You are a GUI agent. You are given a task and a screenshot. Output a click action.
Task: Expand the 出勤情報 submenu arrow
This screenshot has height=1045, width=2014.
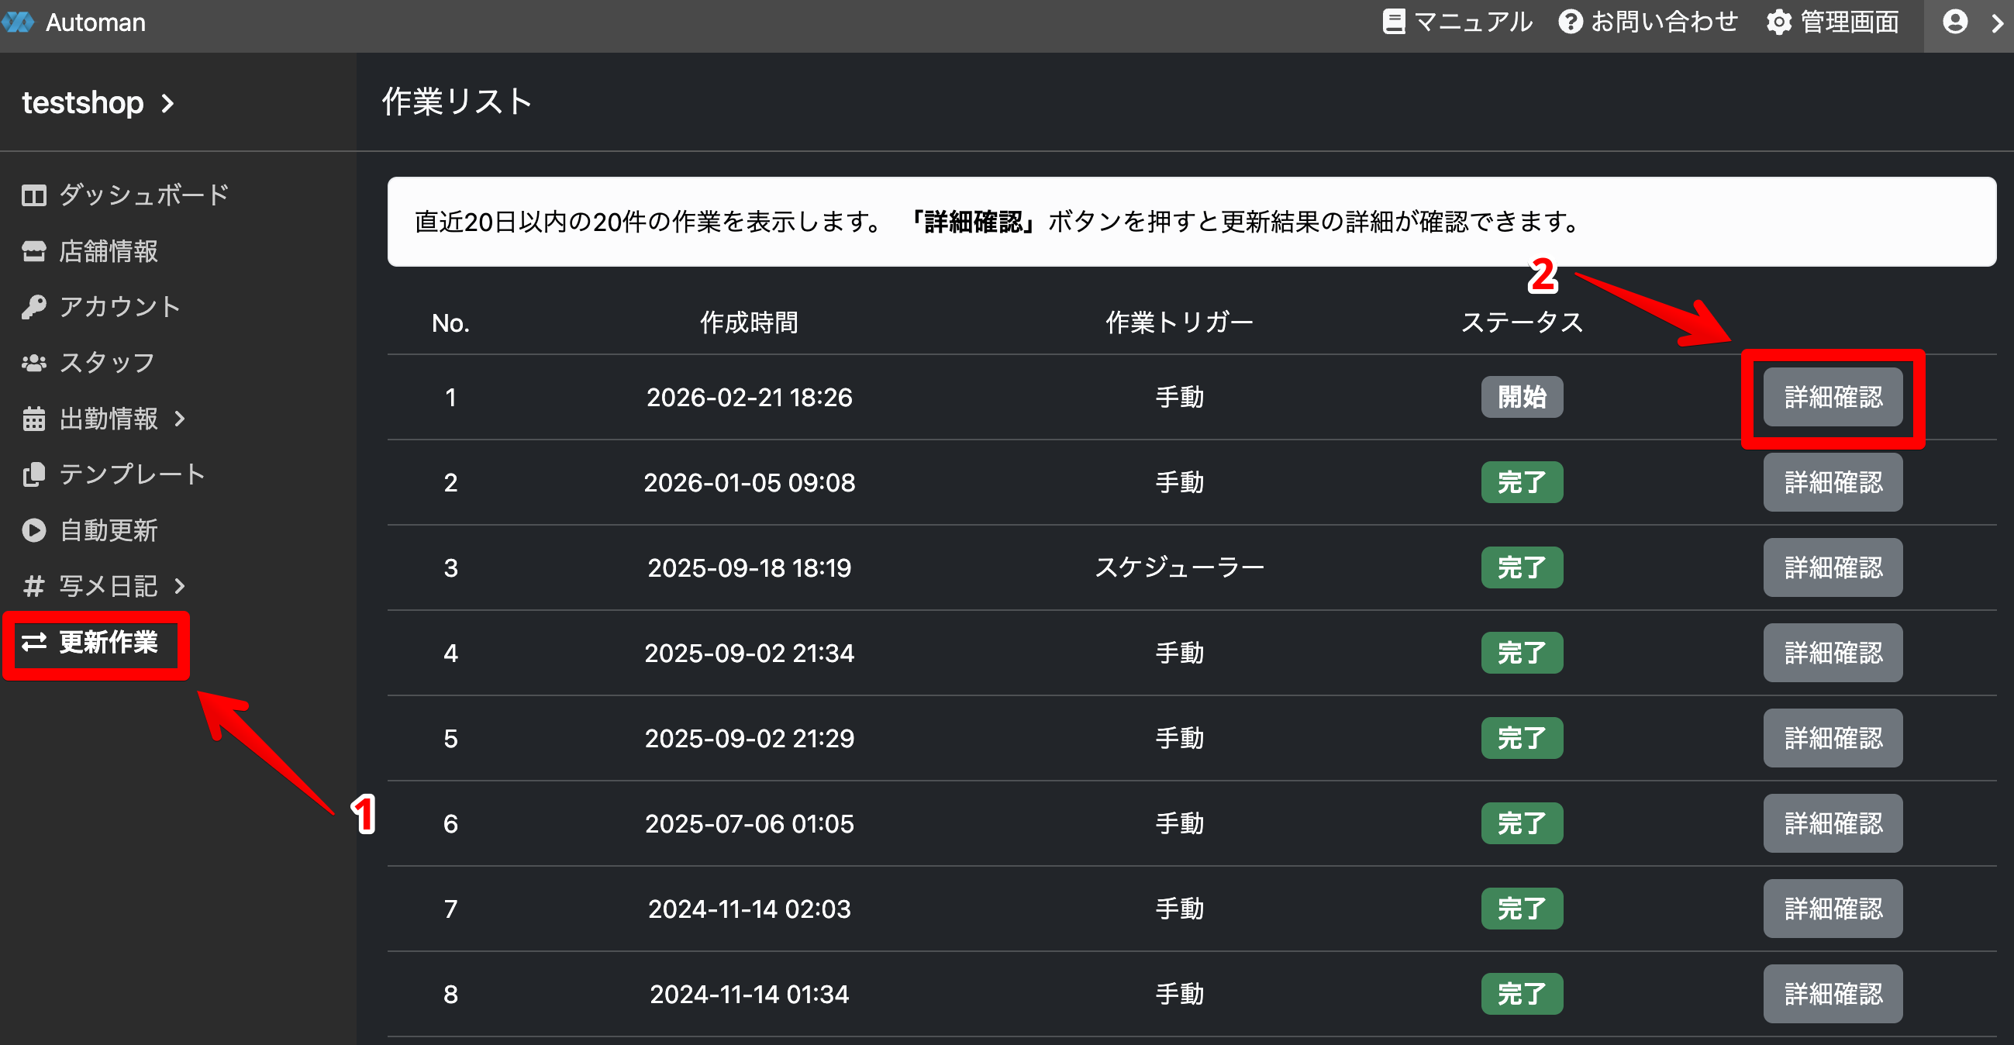pyautogui.click(x=180, y=419)
